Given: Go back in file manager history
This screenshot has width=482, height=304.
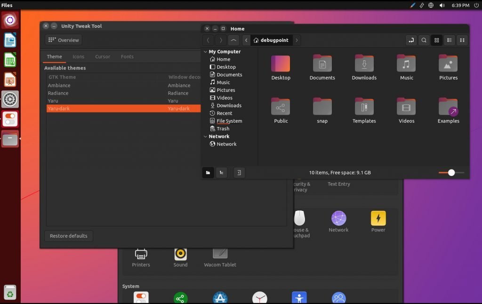Looking at the screenshot, I should [x=208, y=40].
